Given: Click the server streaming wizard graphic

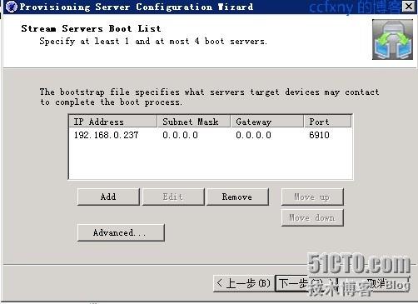Looking at the screenshot, I should pos(392,39).
